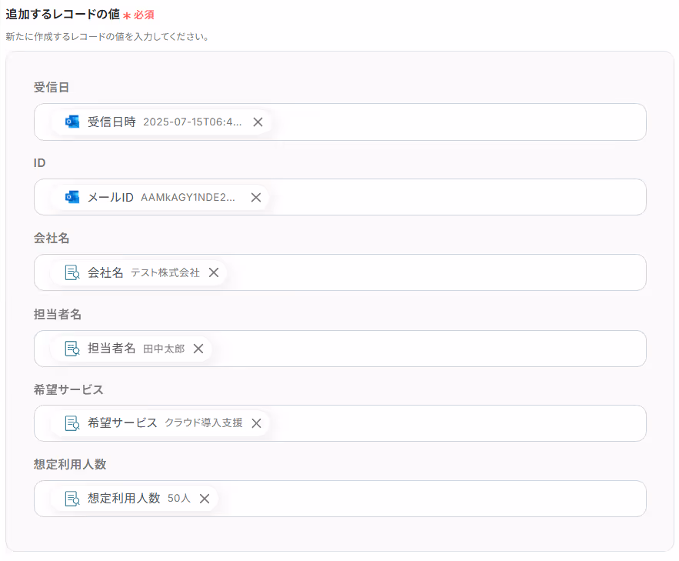Image resolution: width=679 pixels, height=561 pixels.
Task: Remove the 受信日時 chip with its X
Action: [258, 122]
